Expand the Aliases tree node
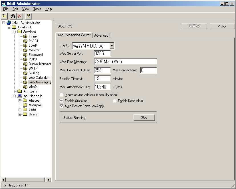 point(20,101)
